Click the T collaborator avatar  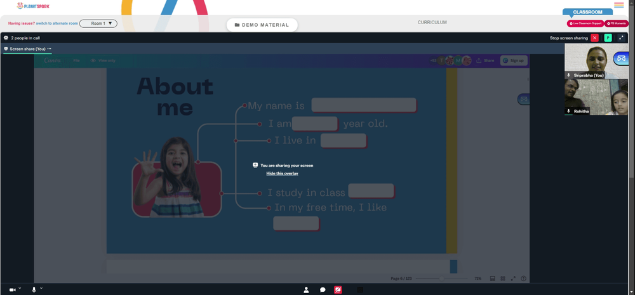point(441,61)
